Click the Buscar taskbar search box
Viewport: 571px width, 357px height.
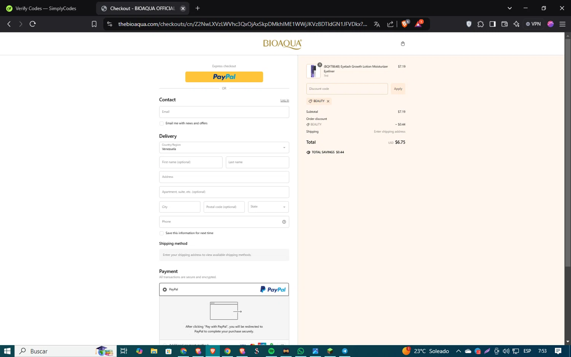click(65, 351)
